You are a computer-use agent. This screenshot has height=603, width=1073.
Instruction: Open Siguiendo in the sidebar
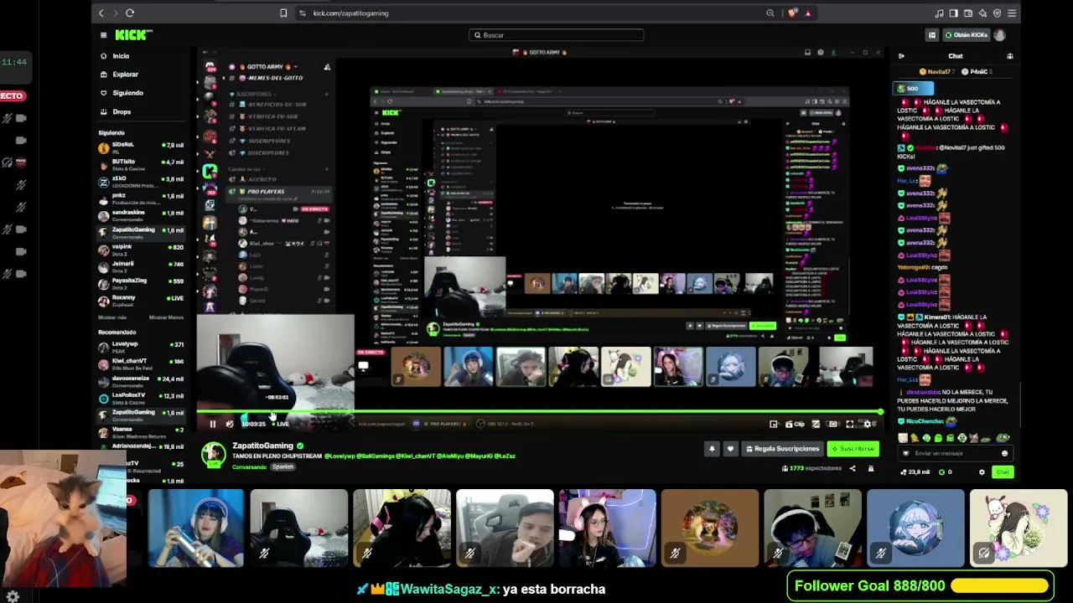127,93
